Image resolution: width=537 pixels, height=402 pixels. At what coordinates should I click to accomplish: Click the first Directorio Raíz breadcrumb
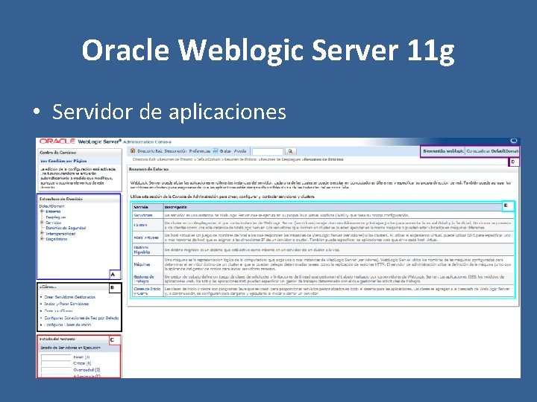click(144, 159)
